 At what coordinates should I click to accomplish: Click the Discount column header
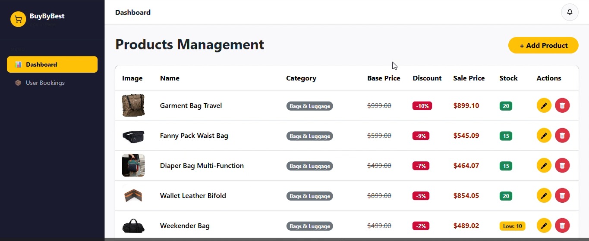[x=427, y=78]
